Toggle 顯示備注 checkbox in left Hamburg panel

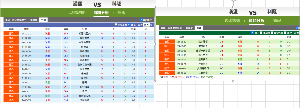(x=141, y=20)
